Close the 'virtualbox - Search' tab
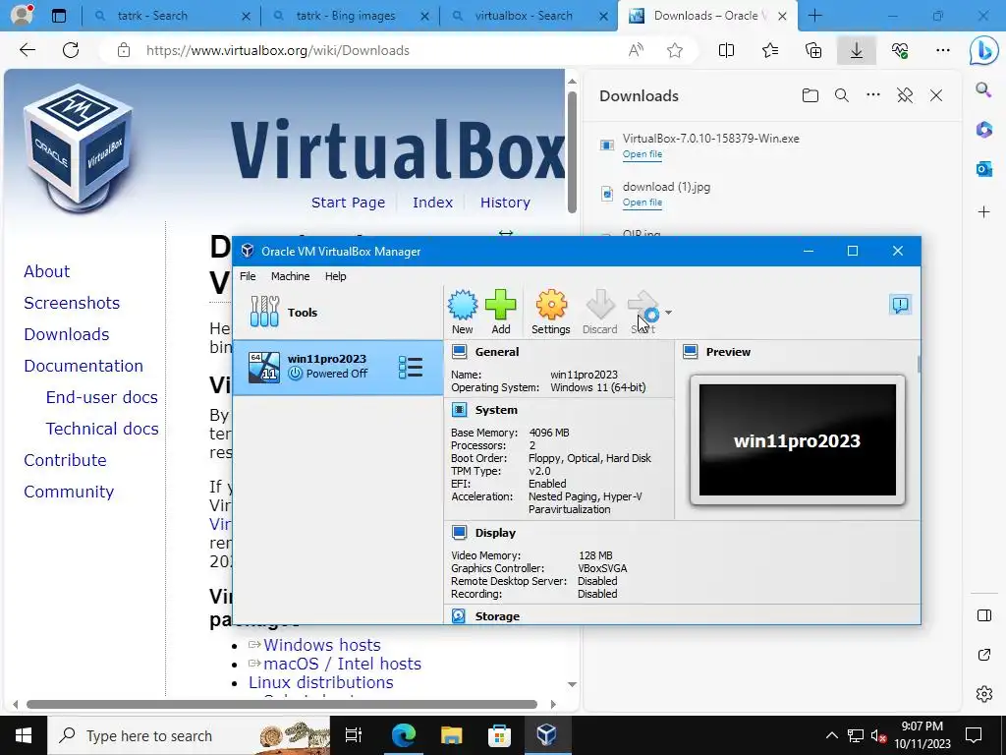Viewport: 1006px width, 755px height. coord(603,16)
